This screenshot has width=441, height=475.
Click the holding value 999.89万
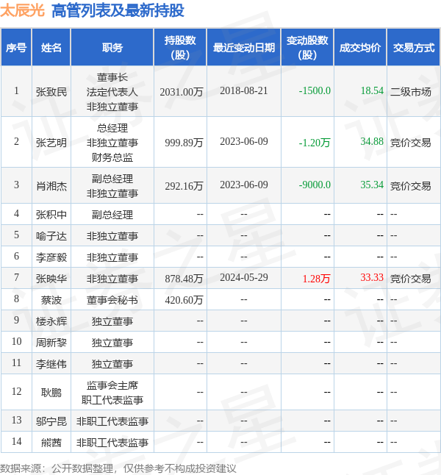click(184, 142)
